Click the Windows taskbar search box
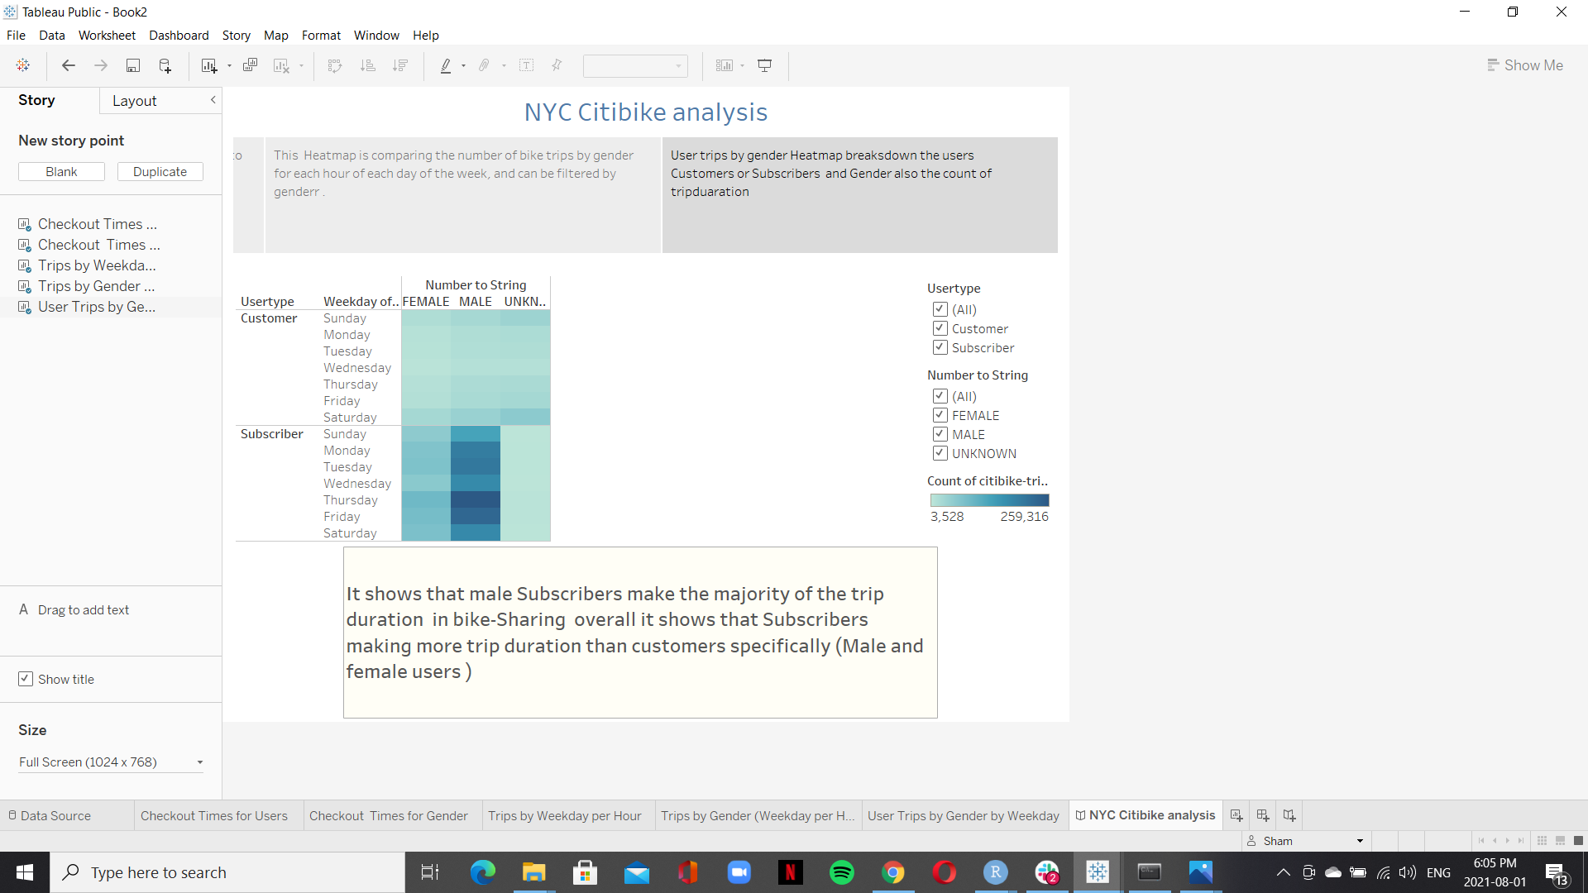The image size is (1588, 893). point(227,872)
